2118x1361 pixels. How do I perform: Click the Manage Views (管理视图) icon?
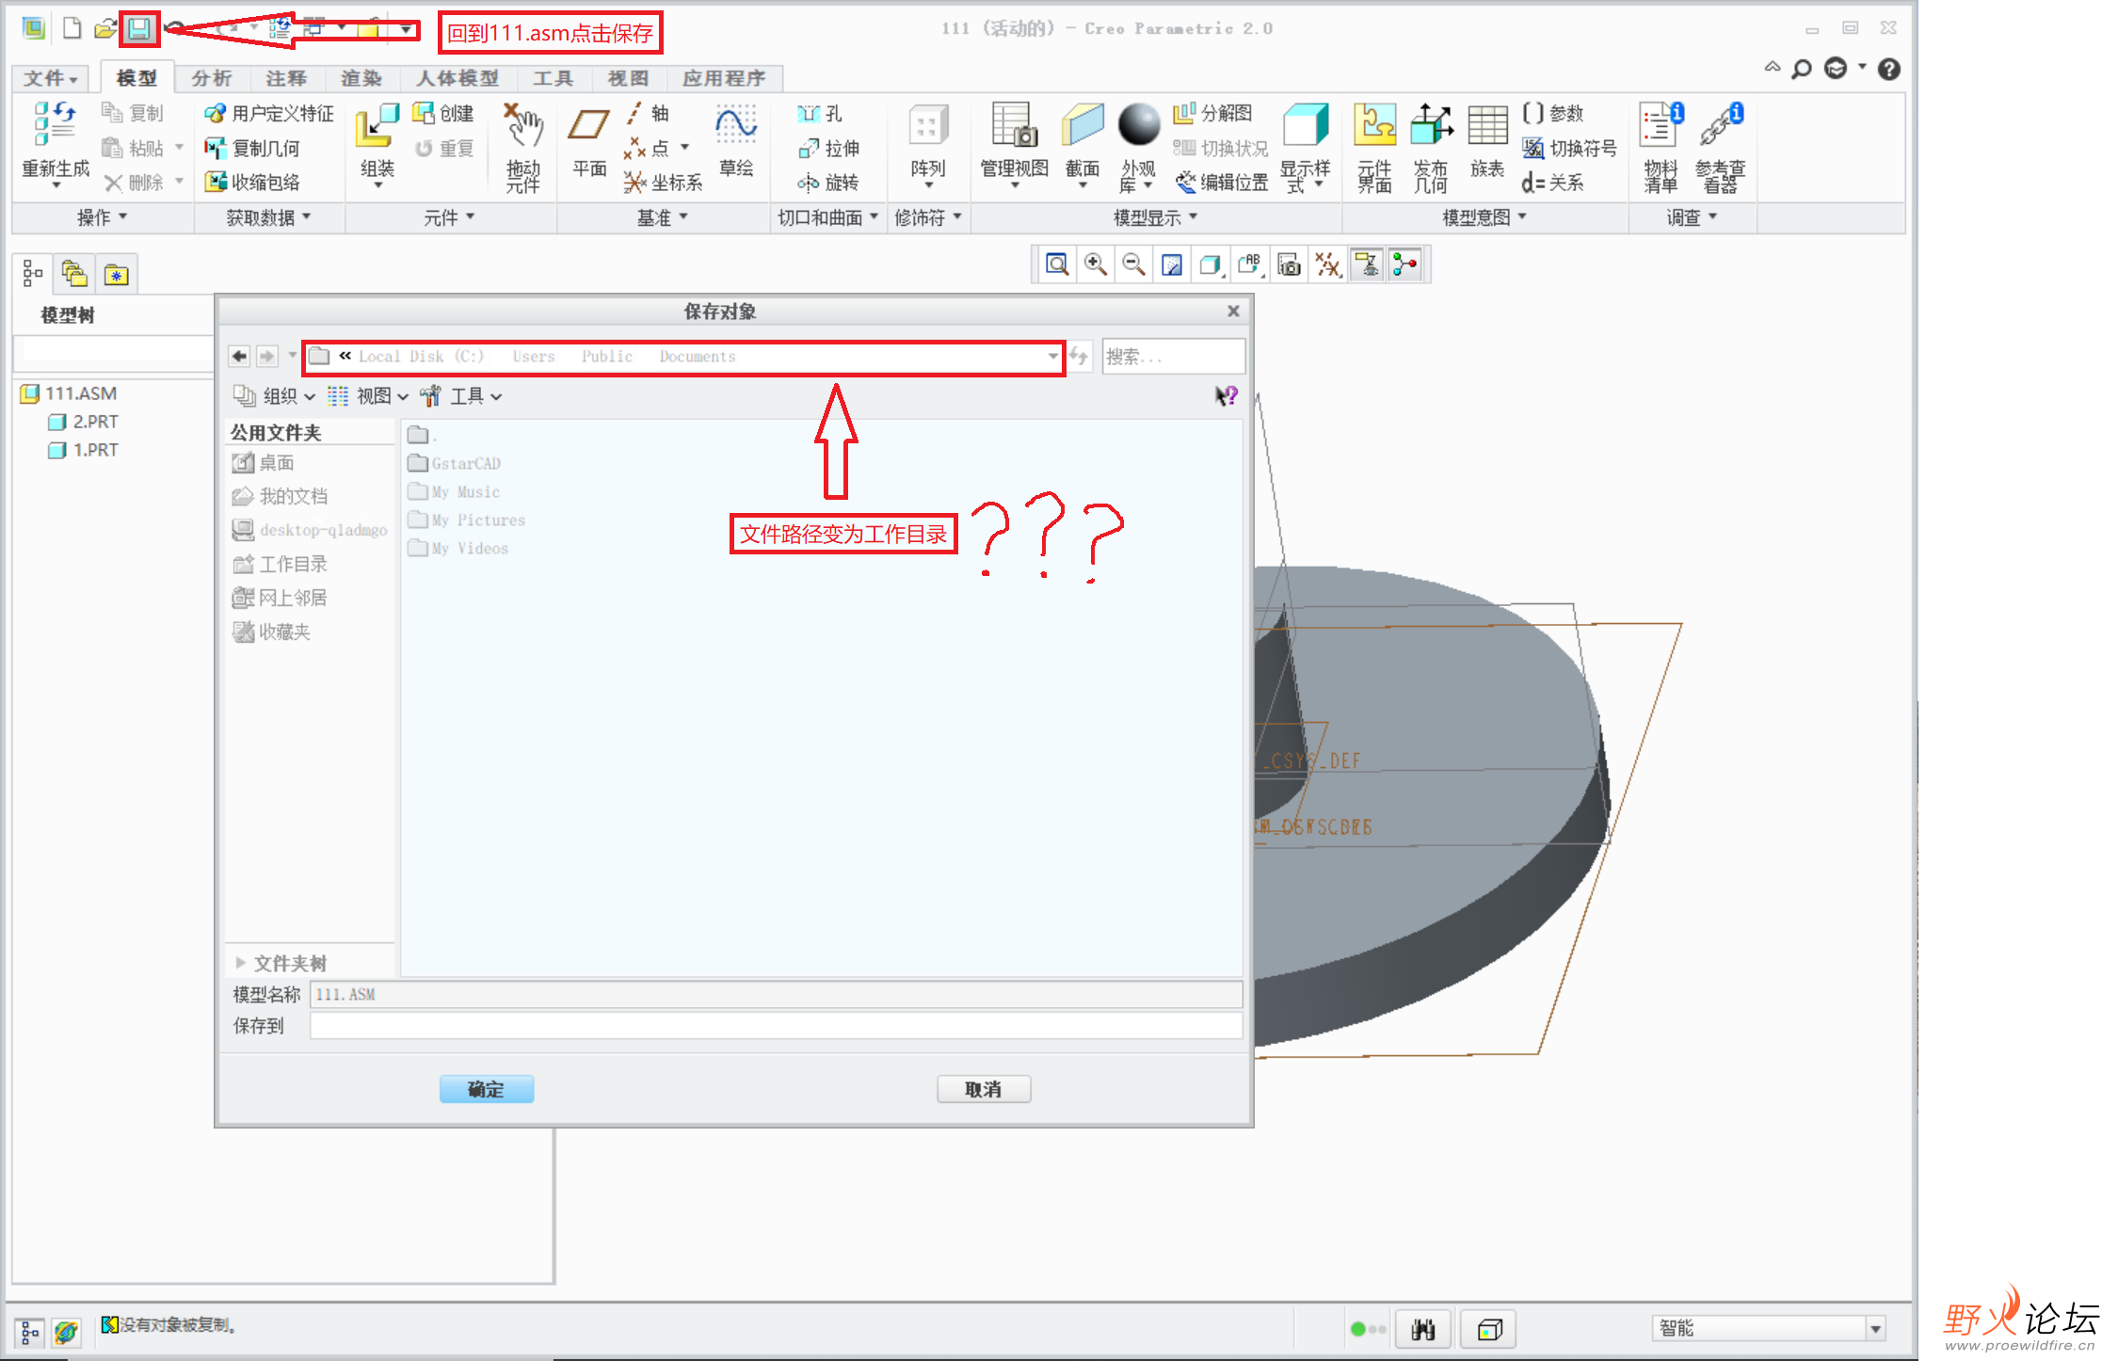(1014, 125)
